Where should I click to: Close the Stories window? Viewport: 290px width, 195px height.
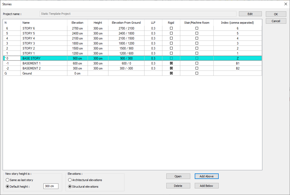tap(286, 4)
